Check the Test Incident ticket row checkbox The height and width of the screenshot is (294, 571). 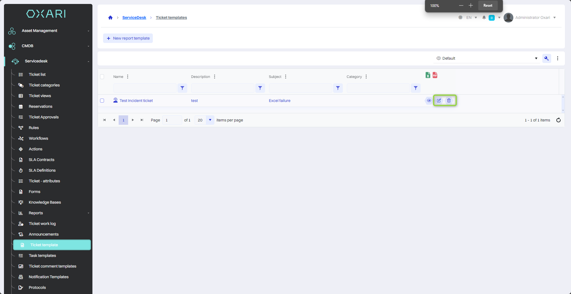tap(102, 101)
